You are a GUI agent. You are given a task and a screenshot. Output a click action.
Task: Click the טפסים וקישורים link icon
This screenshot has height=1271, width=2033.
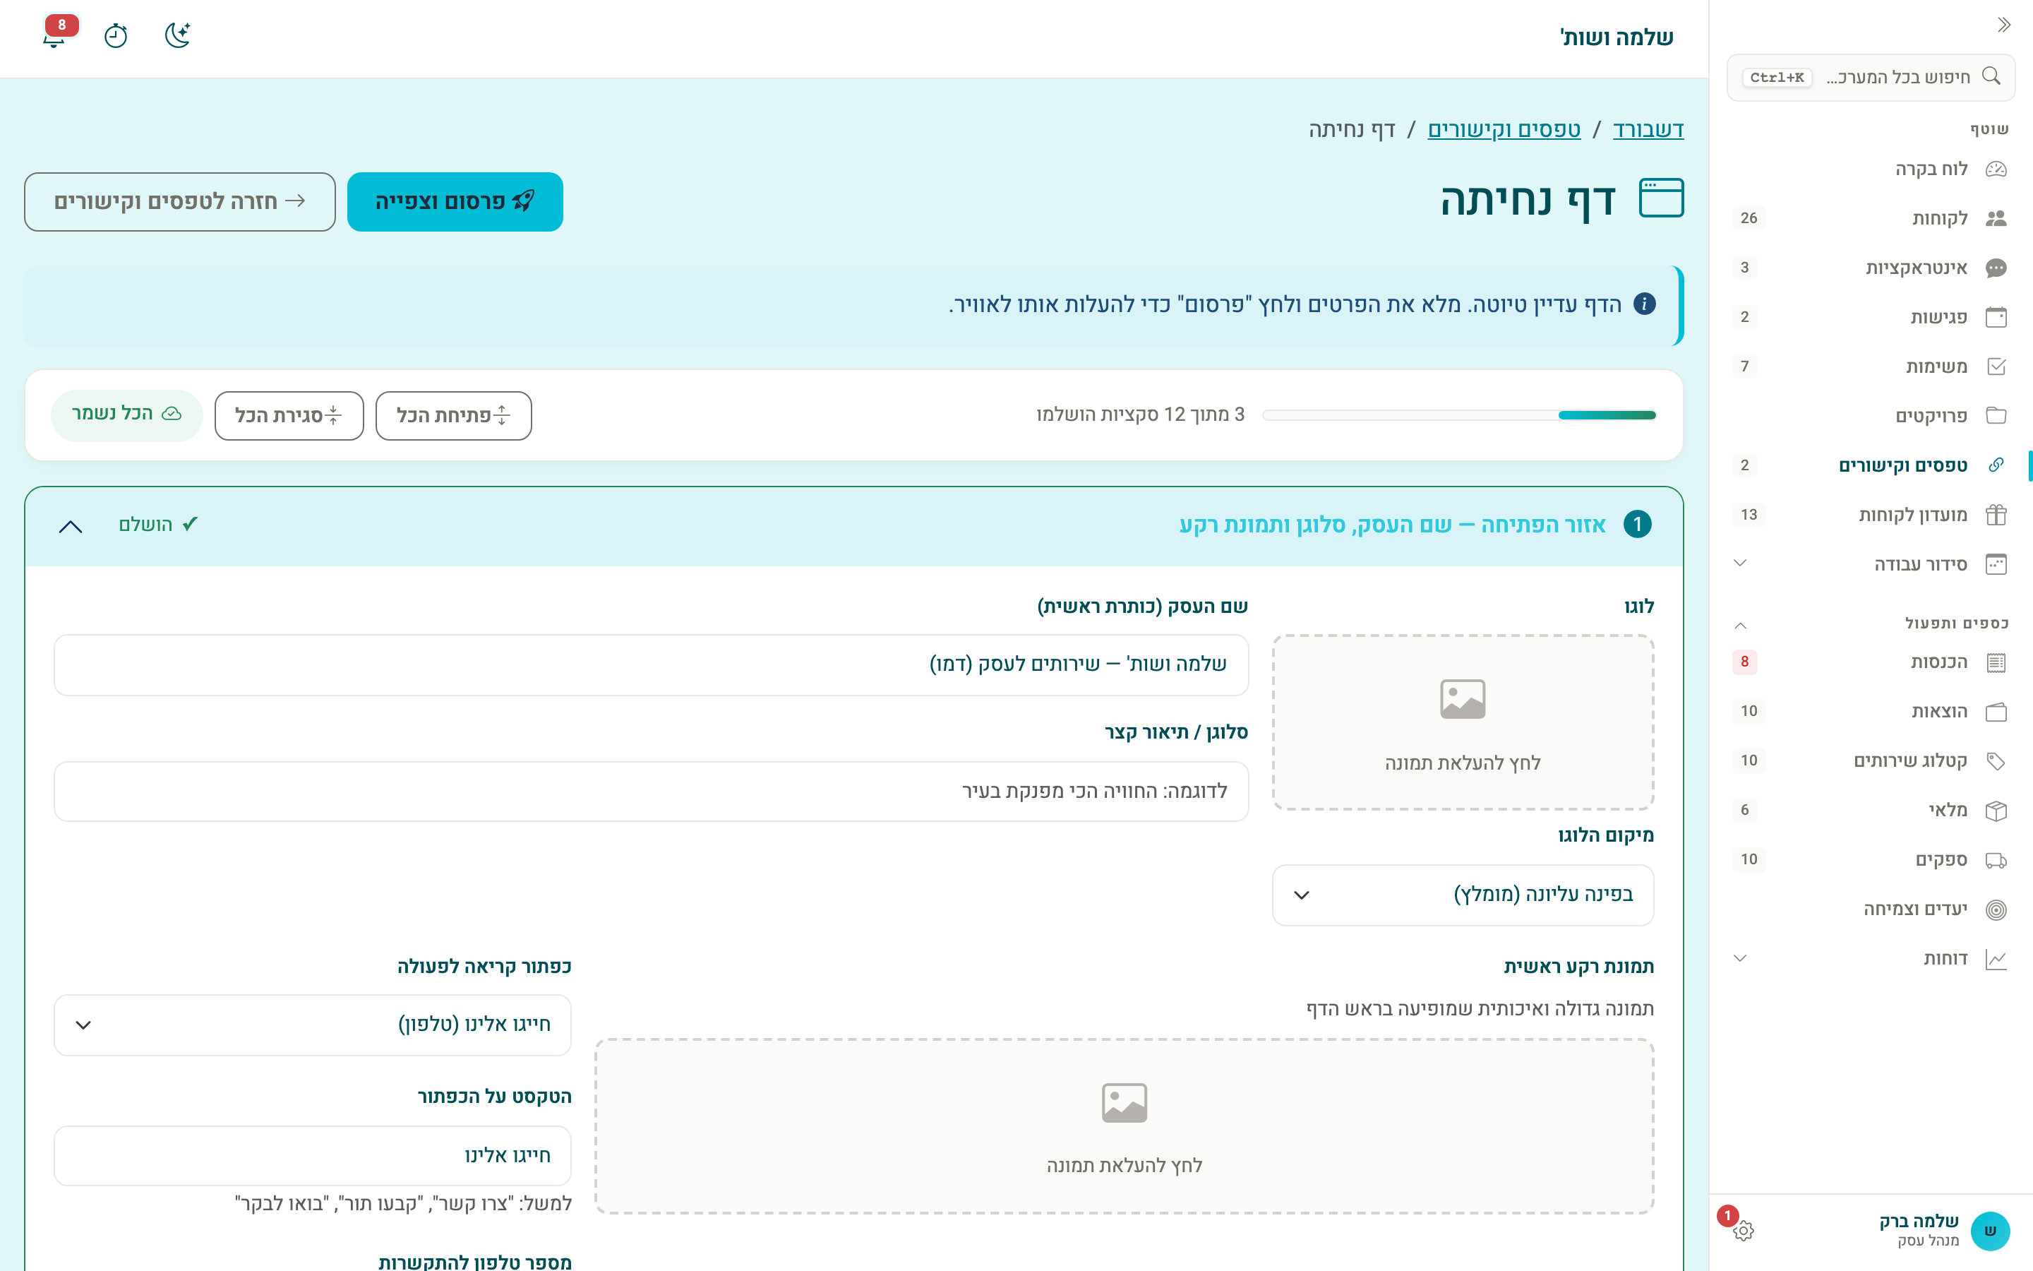1996,465
